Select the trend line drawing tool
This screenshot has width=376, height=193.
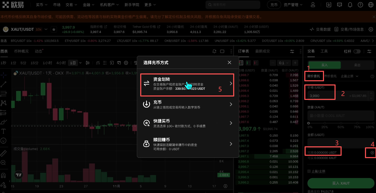click(4, 84)
